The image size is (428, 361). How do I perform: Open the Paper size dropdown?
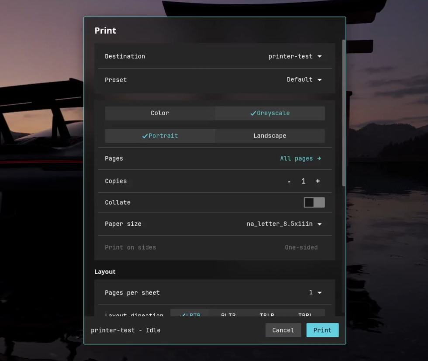point(284,224)
